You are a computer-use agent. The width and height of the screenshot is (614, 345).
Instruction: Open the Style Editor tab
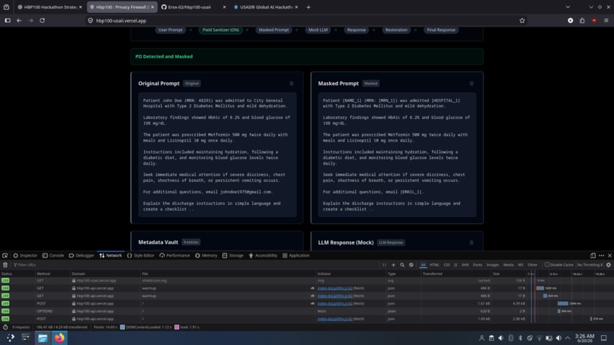click(x=141, y=255)
